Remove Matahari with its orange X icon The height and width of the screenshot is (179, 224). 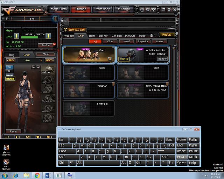[x=113, y=84]
